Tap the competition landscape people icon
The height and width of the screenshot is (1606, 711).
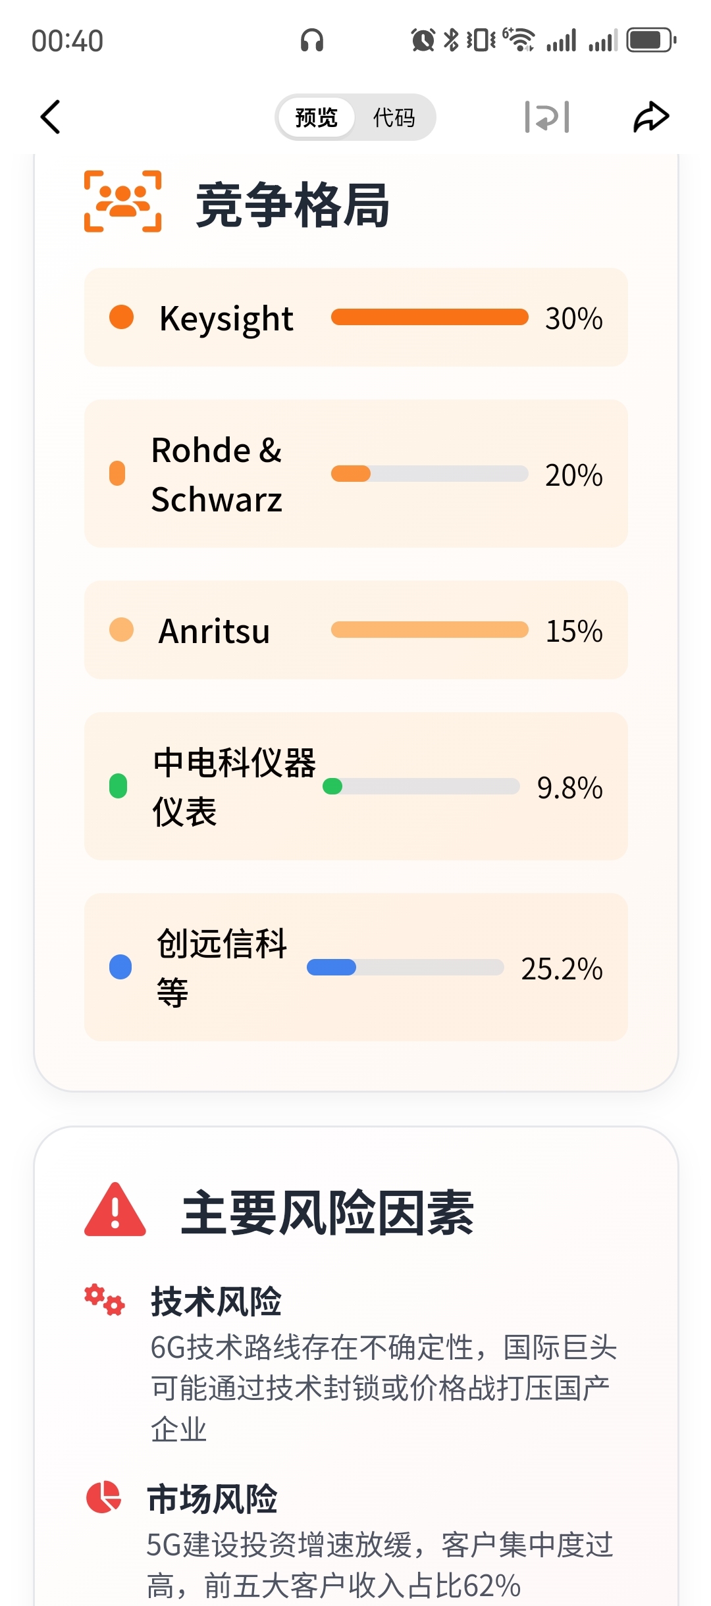123,201
